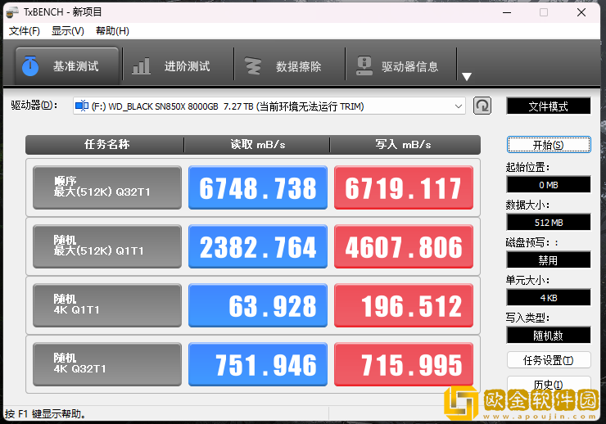
Task: Change the 写入类型 随机数 setting
Action: point(549,335)
